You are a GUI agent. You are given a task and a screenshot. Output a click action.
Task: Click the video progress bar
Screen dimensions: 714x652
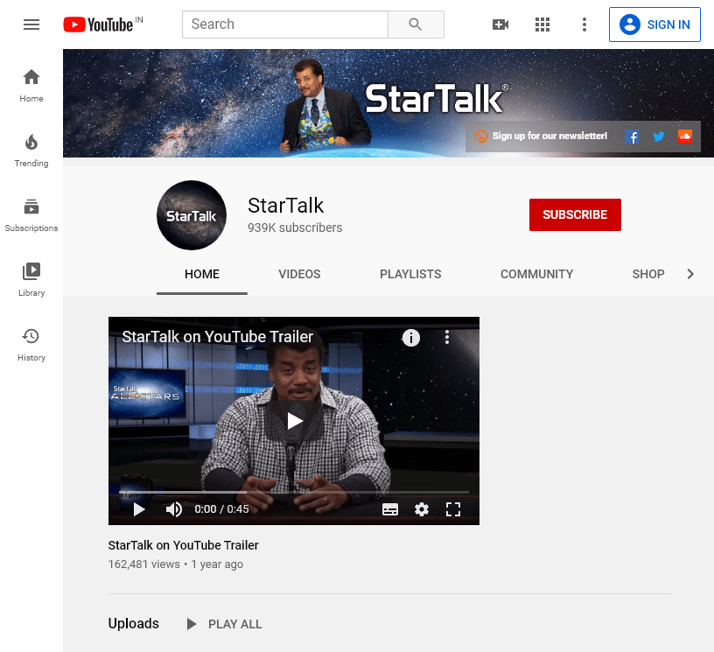point(294,492)
